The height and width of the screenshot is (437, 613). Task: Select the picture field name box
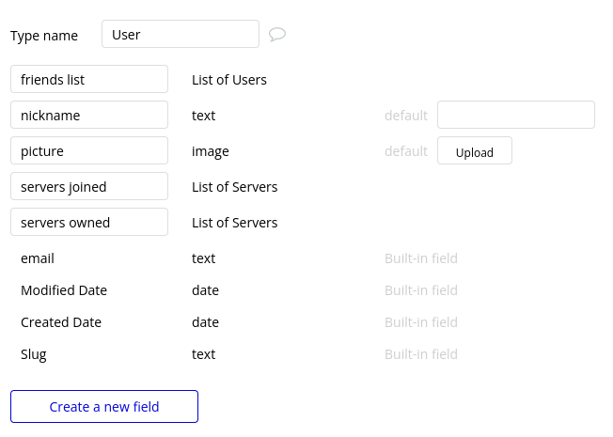89,150
